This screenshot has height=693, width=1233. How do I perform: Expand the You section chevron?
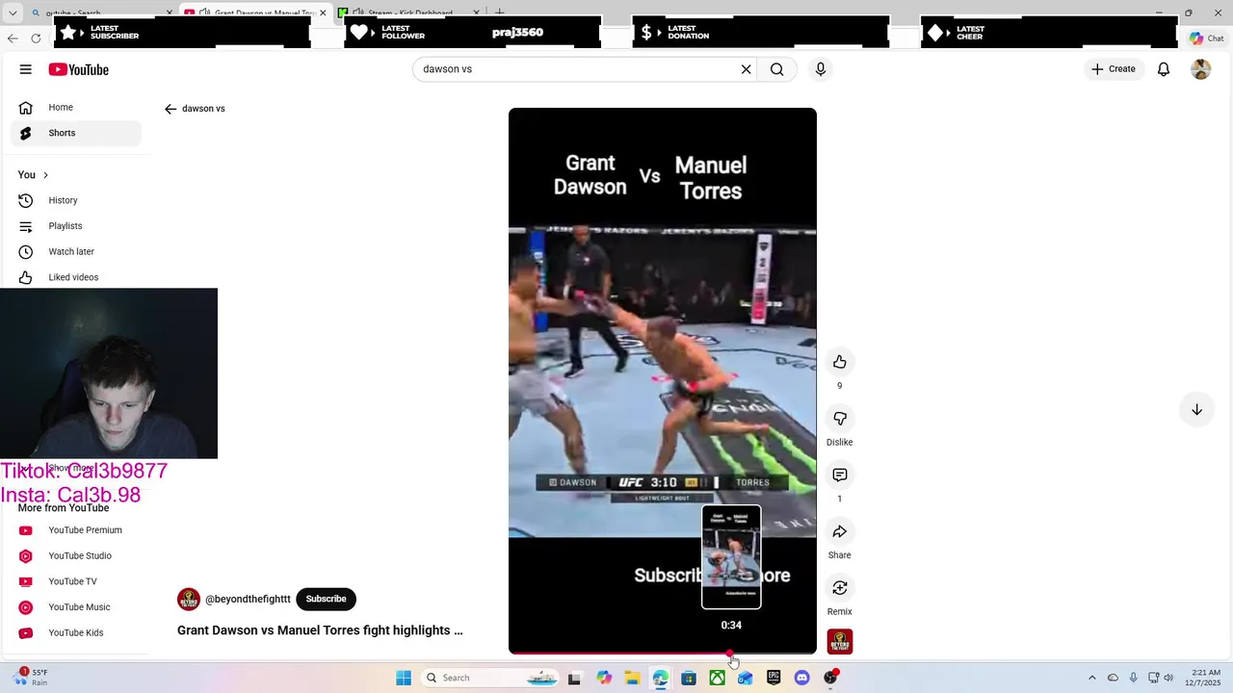[45, 175]
